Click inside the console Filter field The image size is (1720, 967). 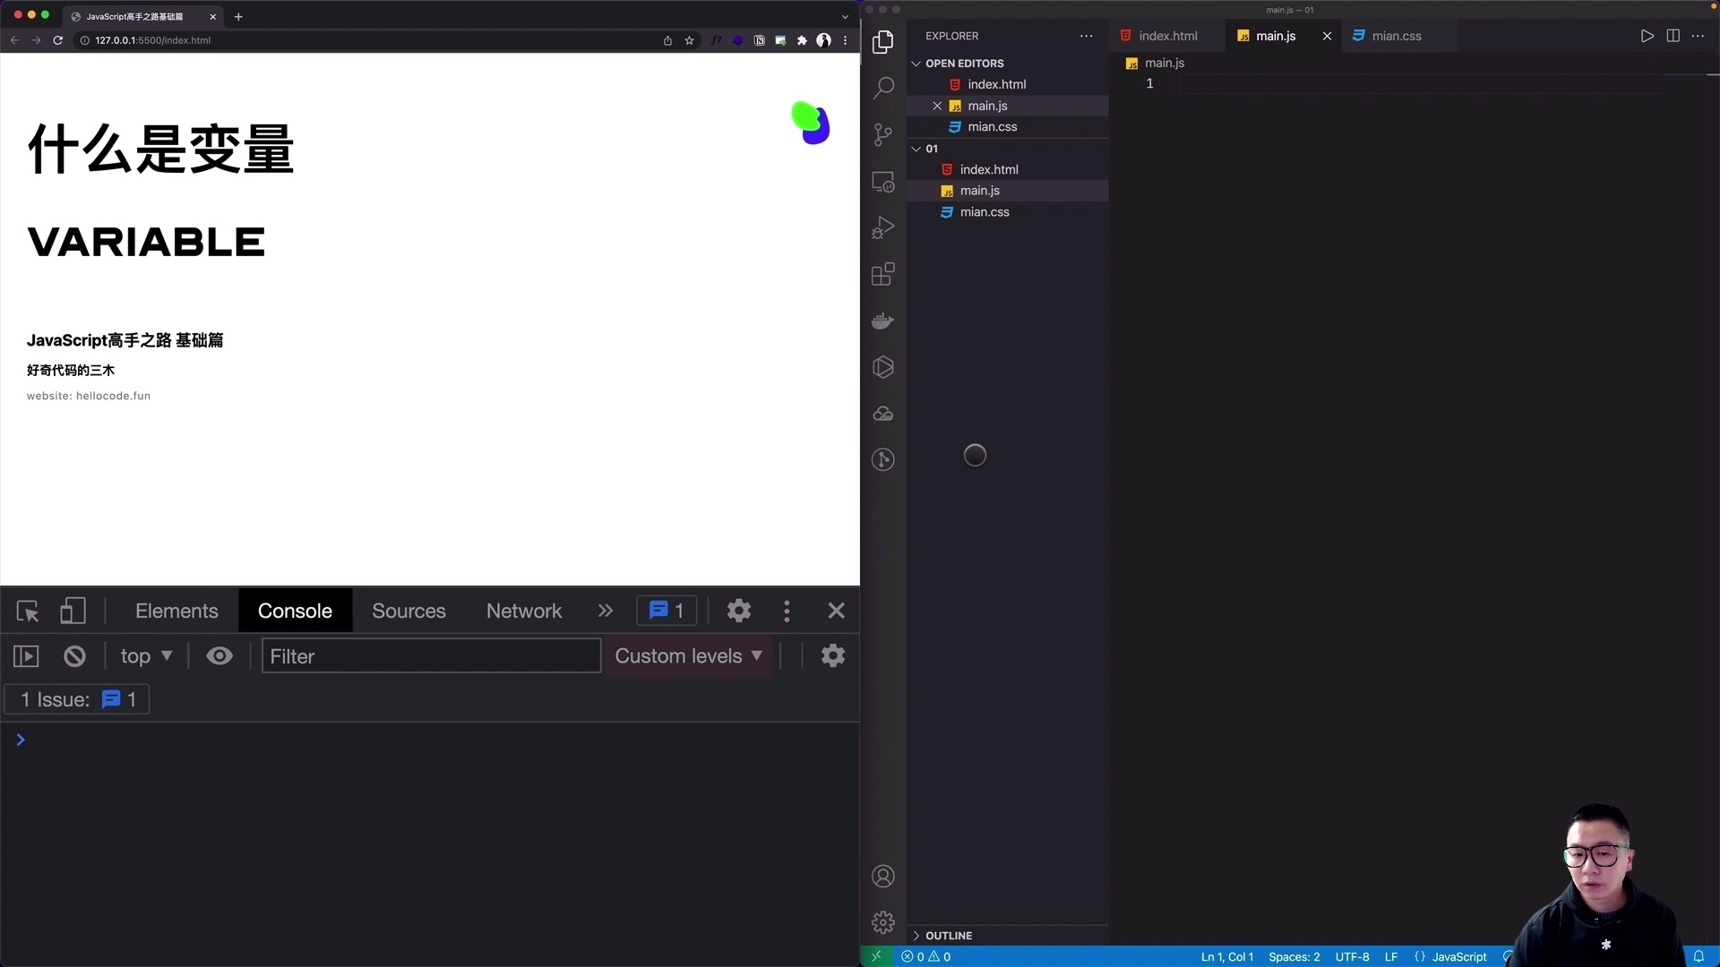[x=430, y=655]
